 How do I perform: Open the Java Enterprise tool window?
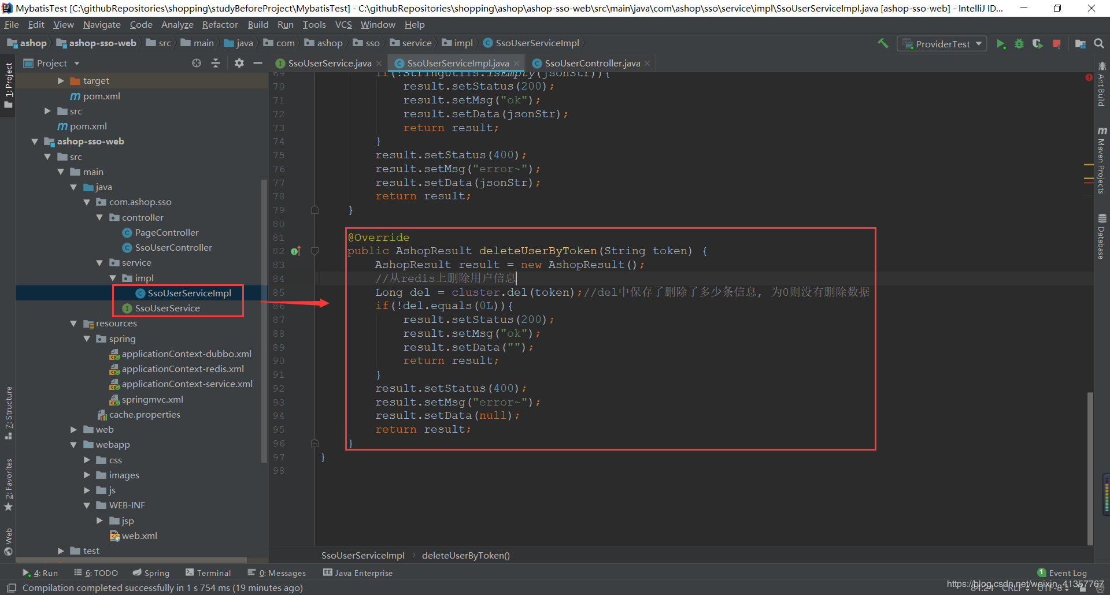coord(358,573)
